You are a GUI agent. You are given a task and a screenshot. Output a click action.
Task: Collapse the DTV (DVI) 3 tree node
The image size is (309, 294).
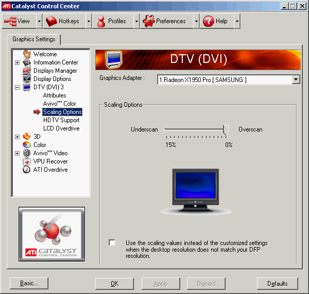tap(18, 87)
